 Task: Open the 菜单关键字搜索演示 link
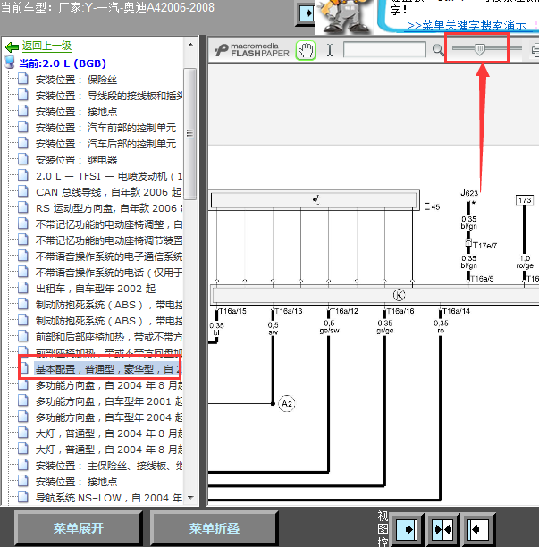tap(467, 25)
